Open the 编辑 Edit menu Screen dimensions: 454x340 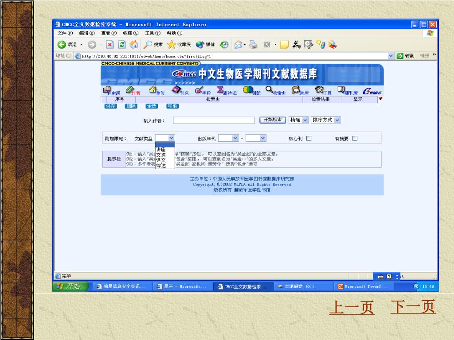(87, 33)
